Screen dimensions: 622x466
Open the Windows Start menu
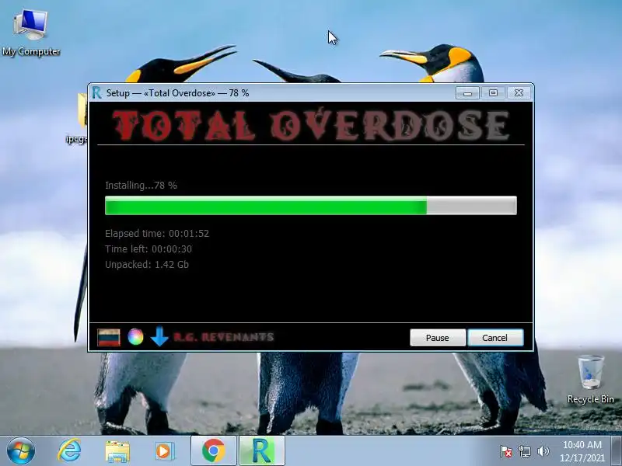(21, 451)
